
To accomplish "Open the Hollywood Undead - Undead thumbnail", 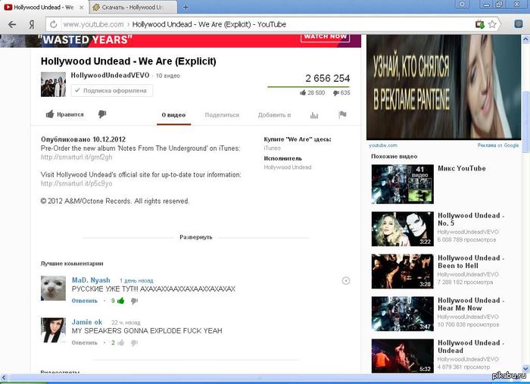I will coord(402,356).
